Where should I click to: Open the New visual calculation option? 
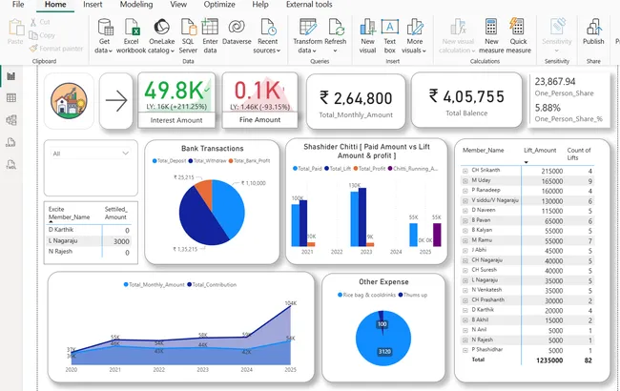click(457, 36)
